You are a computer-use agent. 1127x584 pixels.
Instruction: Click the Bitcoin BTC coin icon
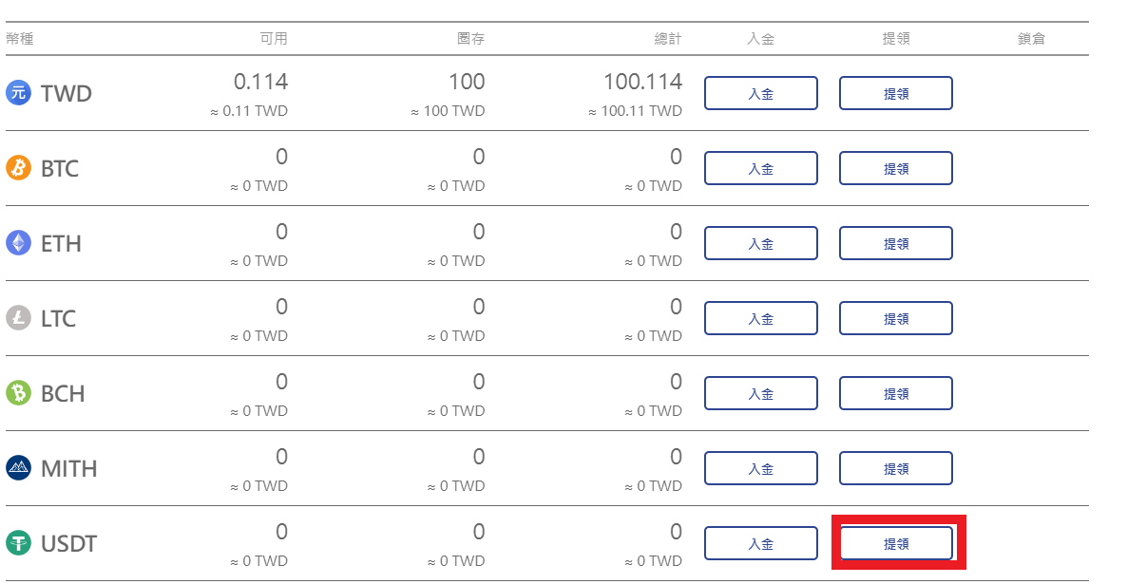pyautogui.click(x=18, y=168)
